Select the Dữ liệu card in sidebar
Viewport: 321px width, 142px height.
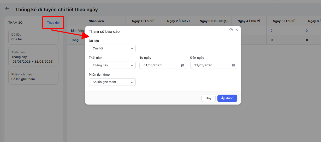[33, 37]
